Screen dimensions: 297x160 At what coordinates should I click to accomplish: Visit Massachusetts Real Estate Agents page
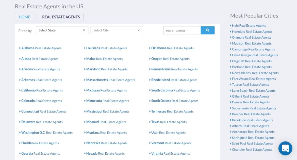point(110,80)
